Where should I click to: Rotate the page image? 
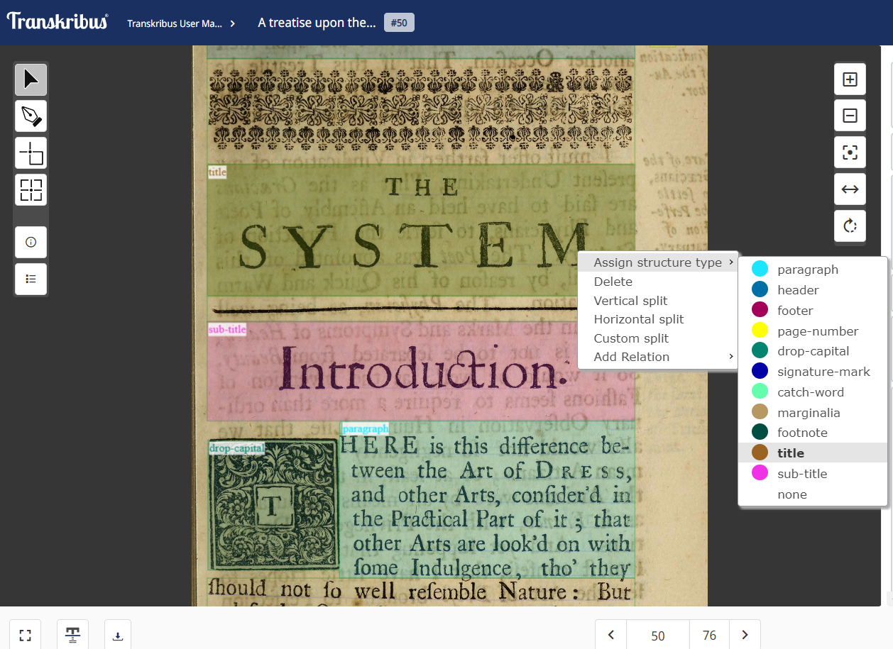(850, 226)
